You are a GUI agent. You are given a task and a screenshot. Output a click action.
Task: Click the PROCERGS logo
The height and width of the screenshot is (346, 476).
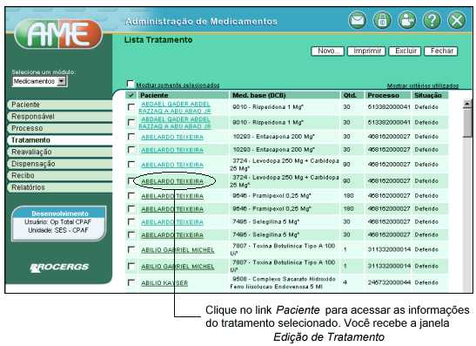coord(59,268)
